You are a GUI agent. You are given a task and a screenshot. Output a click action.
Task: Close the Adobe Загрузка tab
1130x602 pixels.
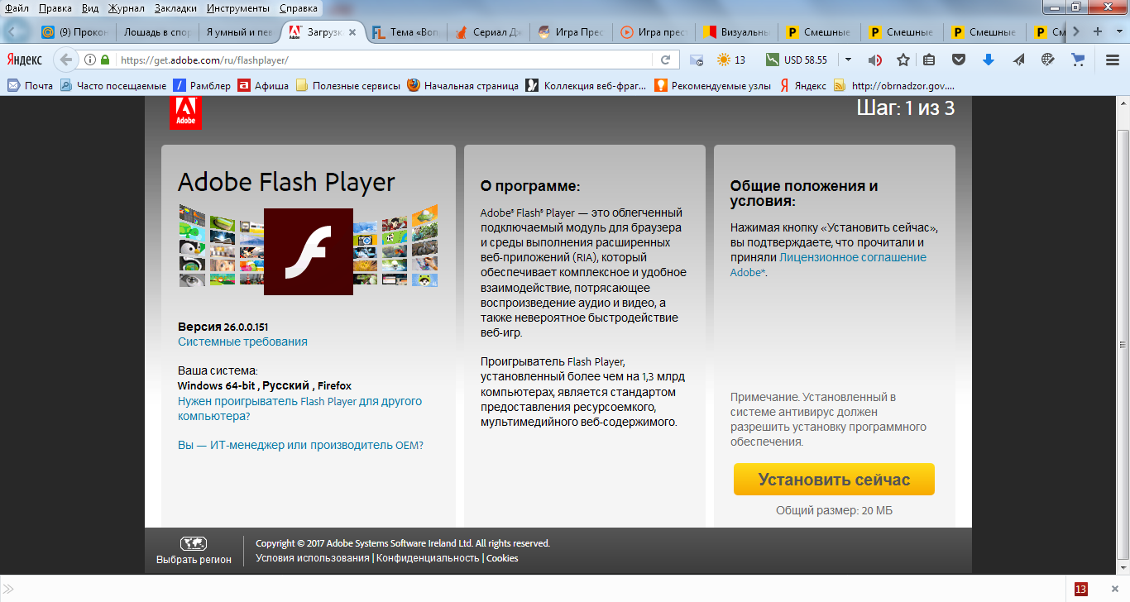(353, 33)
